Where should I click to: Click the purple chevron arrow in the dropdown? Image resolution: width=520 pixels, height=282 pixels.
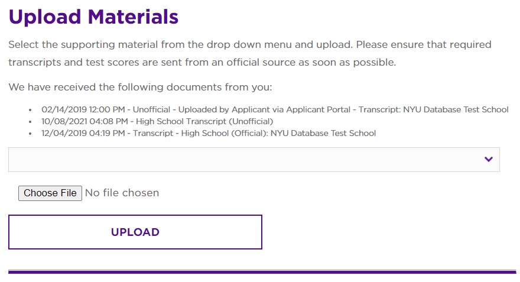point(488,159)
